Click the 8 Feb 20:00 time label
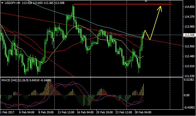Screen dimensions: 196x116 pyautogui.click(x=46, y=112)
